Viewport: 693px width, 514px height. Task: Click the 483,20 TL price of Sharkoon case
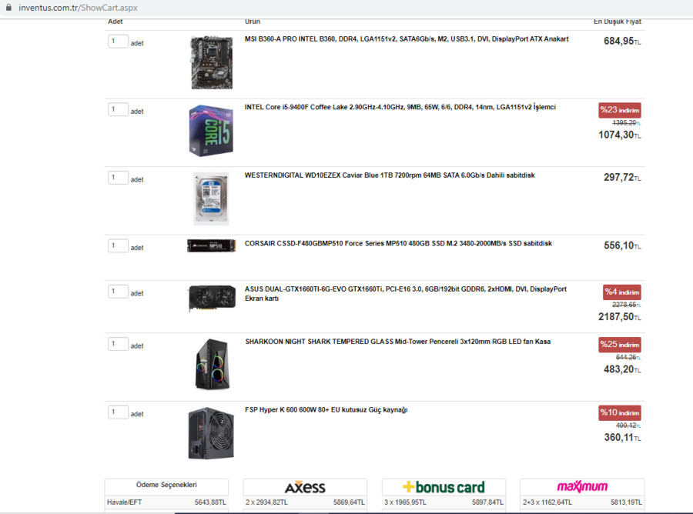pyautogui.click(x=622, y=369)
